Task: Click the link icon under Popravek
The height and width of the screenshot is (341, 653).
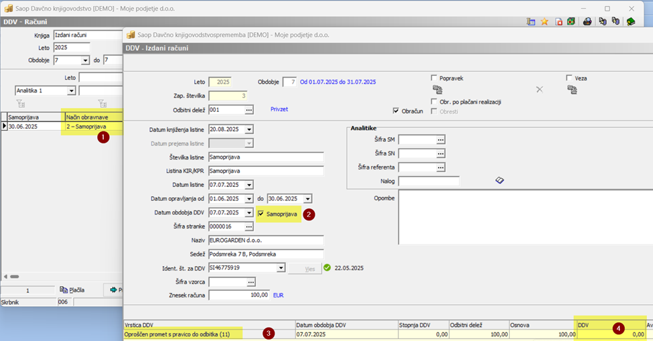Action: (x=437, y=90)
